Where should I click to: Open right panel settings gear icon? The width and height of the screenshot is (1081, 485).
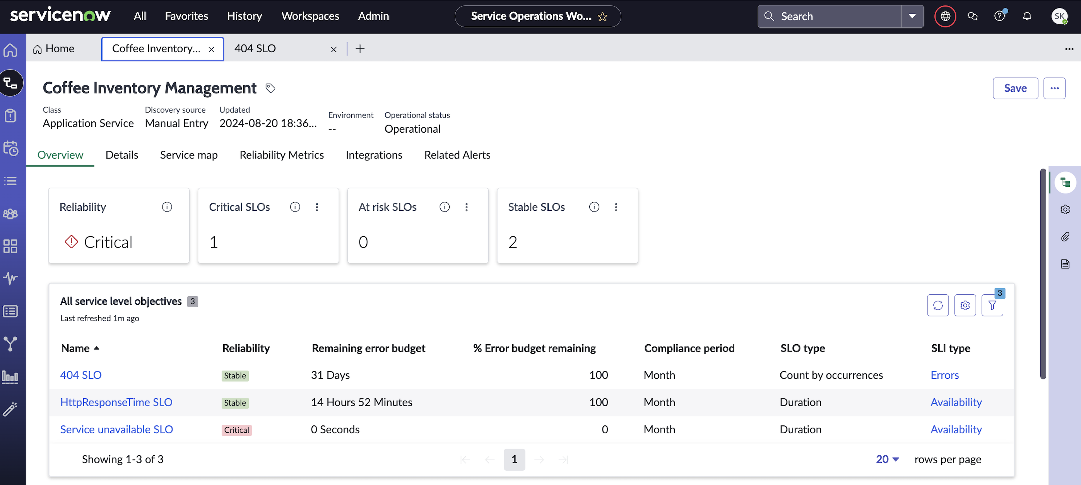point(1066,209)
